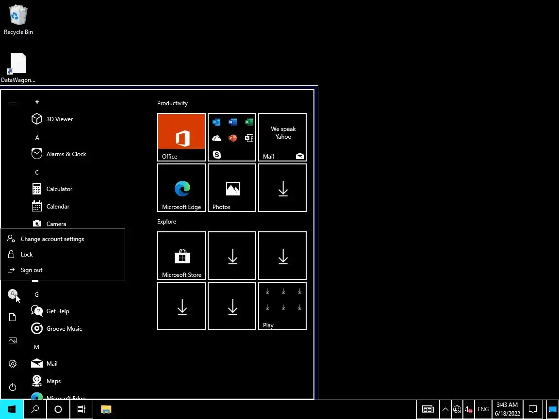Open the Word small tile
This screenshot has height=419, width=559.
coord(232,122)
